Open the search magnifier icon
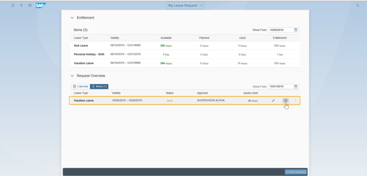This screenshot has height=176, width=367. pyautogui.click(x=357, y=5)
